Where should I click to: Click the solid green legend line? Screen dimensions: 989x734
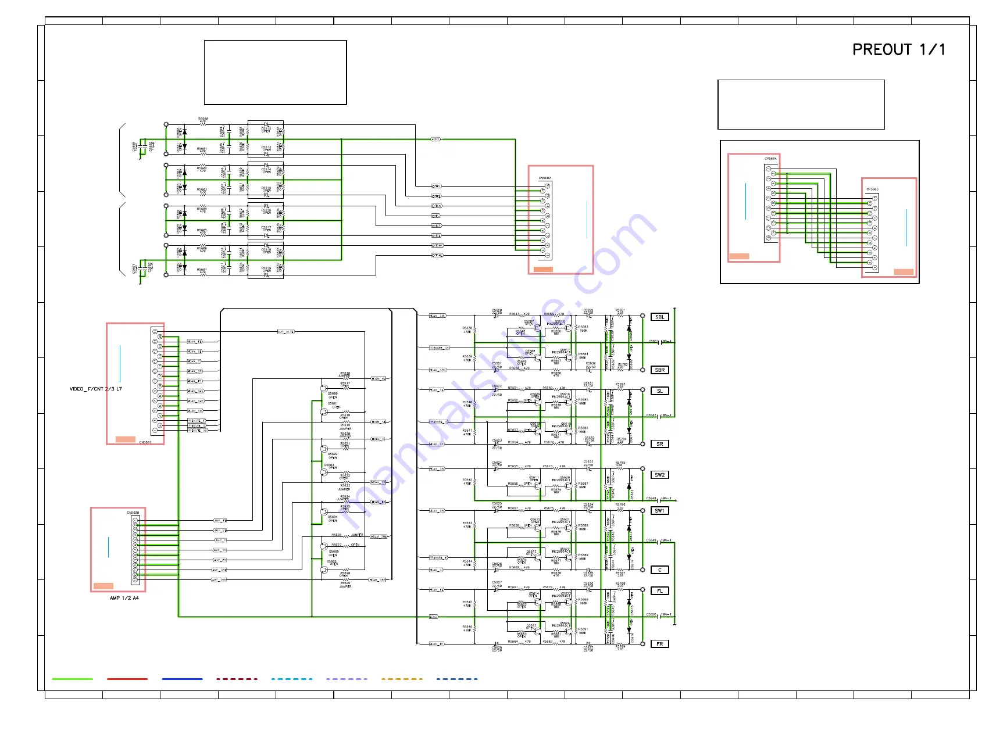point(72,679)
